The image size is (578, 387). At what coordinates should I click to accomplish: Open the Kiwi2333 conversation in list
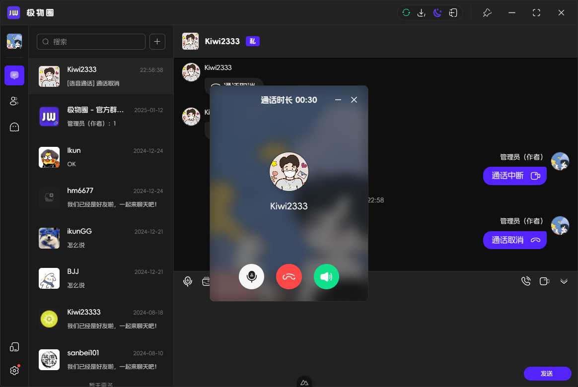tap(101, 76)
